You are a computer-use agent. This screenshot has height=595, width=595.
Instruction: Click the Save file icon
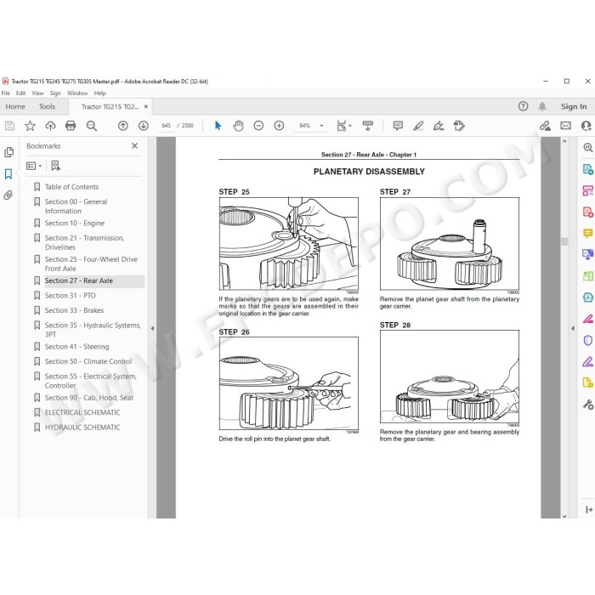(10, 126)
